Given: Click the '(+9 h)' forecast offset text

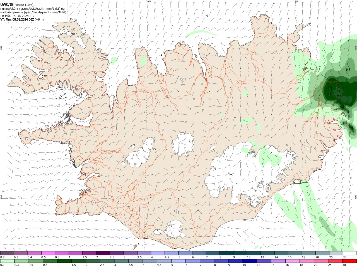Looking at the screenshot, I should [39, 19].
